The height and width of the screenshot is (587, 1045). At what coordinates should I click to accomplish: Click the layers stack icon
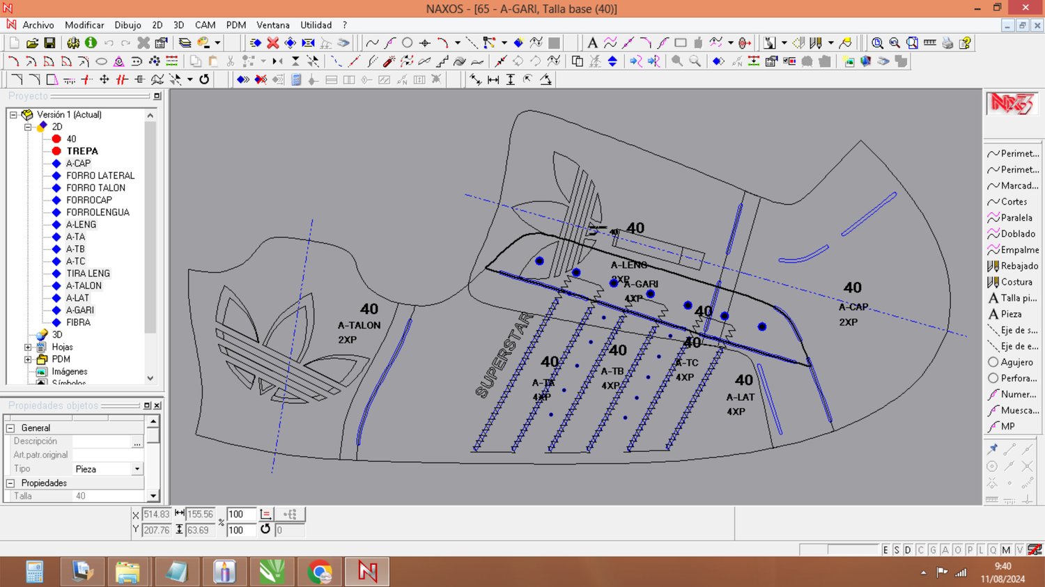(185, 43)
